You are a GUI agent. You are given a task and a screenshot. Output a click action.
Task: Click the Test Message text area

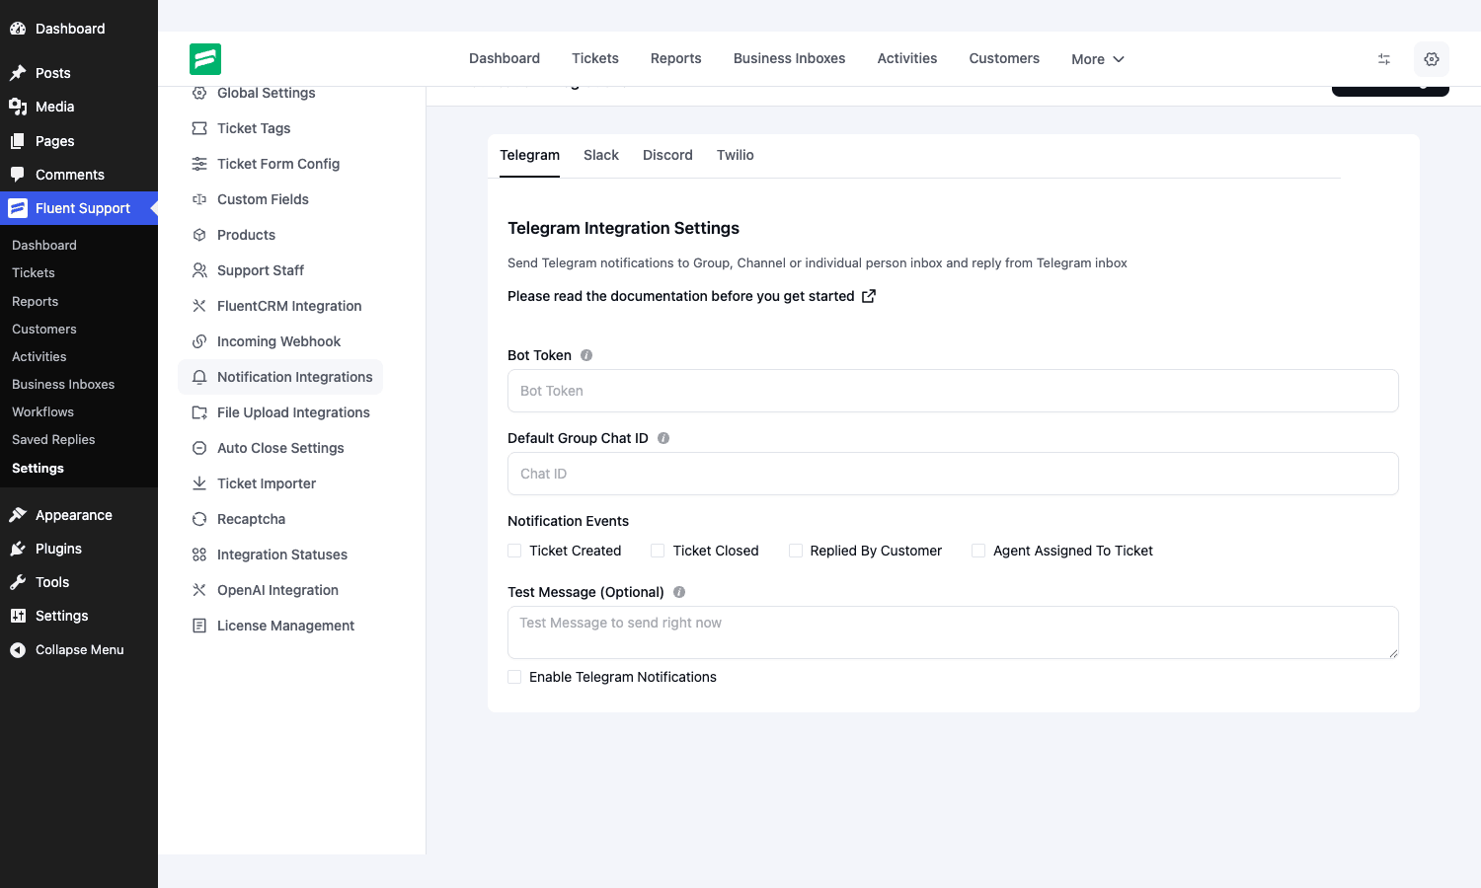[x=953, y=632]
